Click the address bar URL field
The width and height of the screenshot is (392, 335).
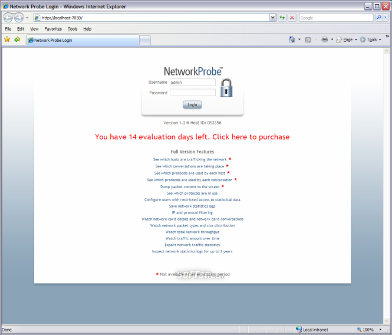(x=151, y=18)
